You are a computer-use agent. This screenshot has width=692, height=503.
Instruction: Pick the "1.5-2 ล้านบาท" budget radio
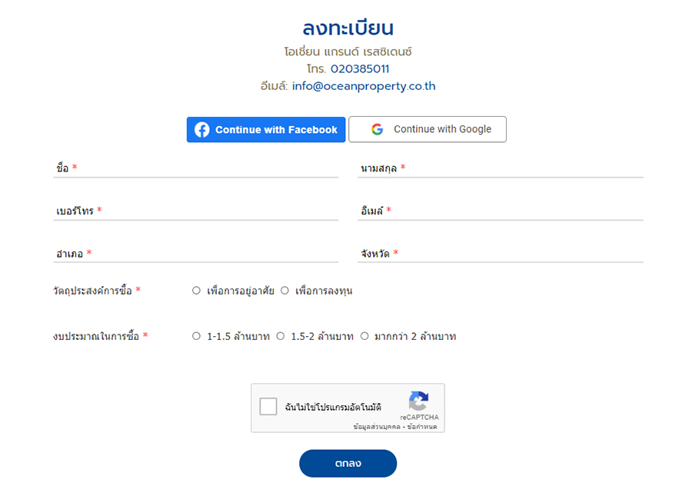[281, 336]
